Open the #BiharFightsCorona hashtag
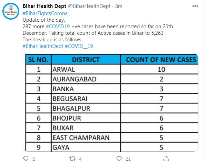Viewport: 205px width, 162px height. coord(45,13)
